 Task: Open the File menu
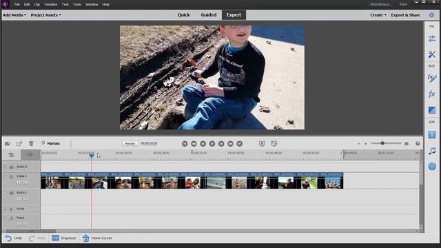click(17, 4)
